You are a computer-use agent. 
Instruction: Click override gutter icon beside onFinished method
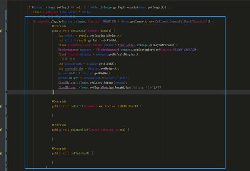point(1,153)
